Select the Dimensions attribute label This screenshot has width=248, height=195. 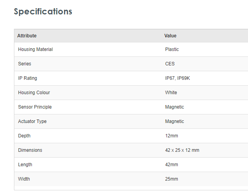coord(30,150)
